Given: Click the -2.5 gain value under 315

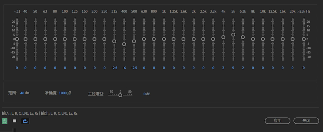Looking at the screenshot, I should click(x=114, y=68).
